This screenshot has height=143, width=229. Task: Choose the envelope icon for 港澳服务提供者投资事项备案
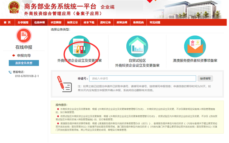click(x=195, y=46)
